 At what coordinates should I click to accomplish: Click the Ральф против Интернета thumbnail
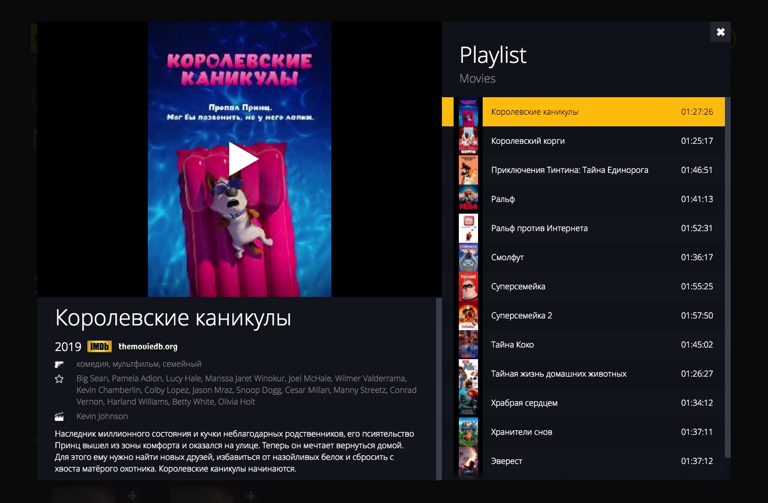pyautogui.click(x=468, y=228)
